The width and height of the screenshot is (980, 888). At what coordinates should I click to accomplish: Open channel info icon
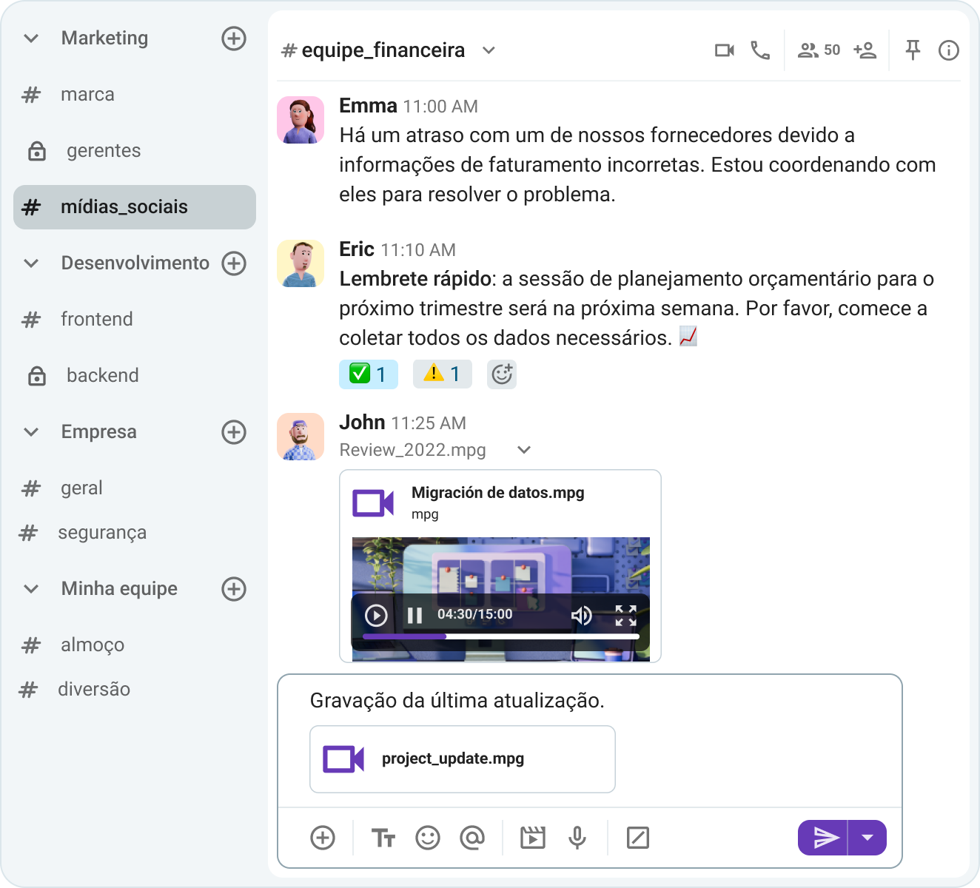949,50
